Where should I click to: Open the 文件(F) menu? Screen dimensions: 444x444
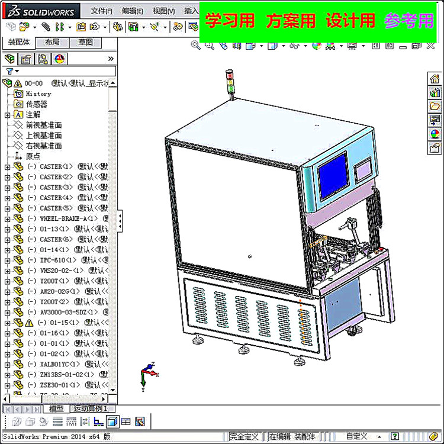101,11
